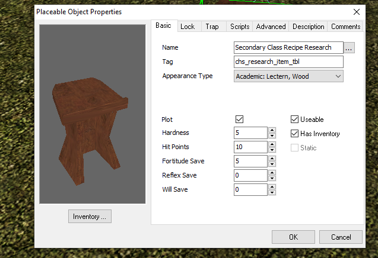
Task: Increase Fortitude Save using the up spinner
Action: (272, 159)
